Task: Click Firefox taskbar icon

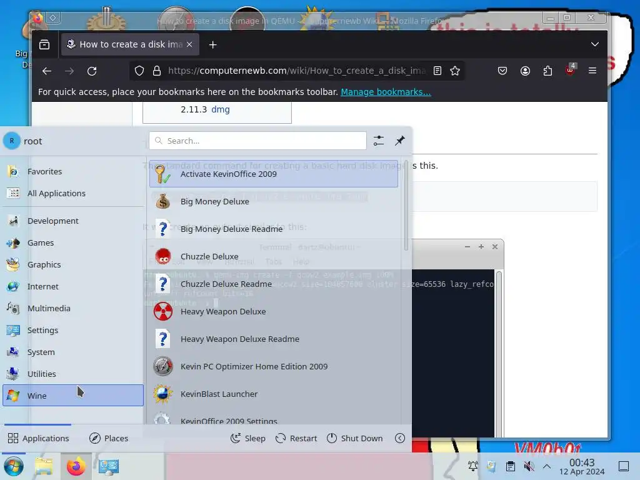Action: click(76, 466)
